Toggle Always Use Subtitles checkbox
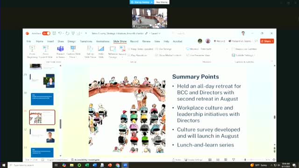This screenshot has height=168, width=299. pyautogui.click(x=233, y=49)
